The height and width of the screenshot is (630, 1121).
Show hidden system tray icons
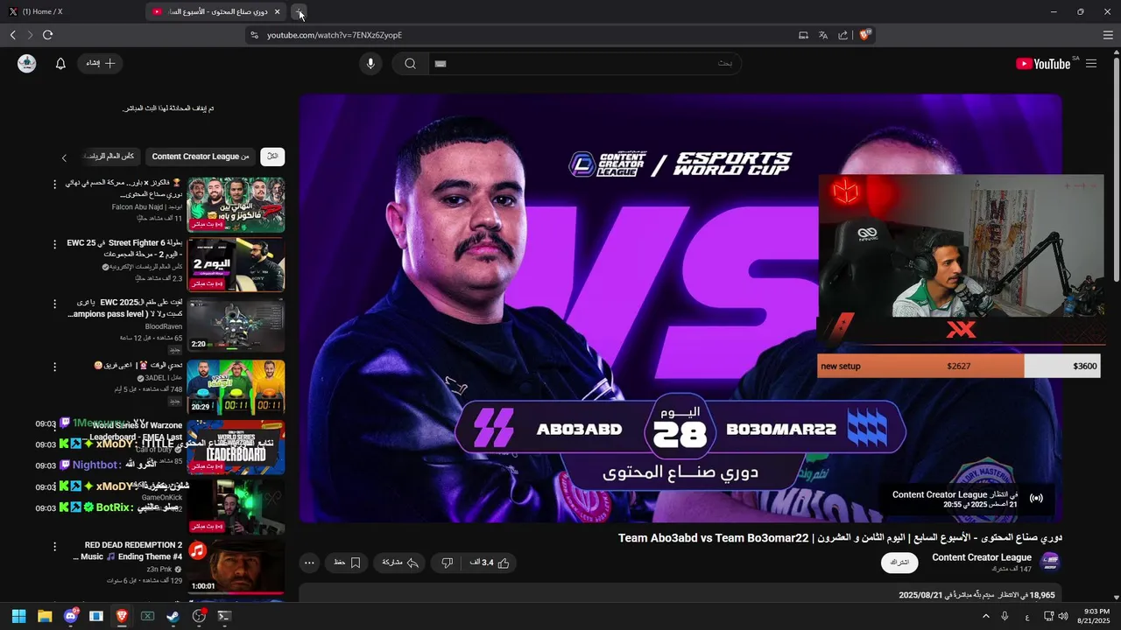click(x=986, y=616)
